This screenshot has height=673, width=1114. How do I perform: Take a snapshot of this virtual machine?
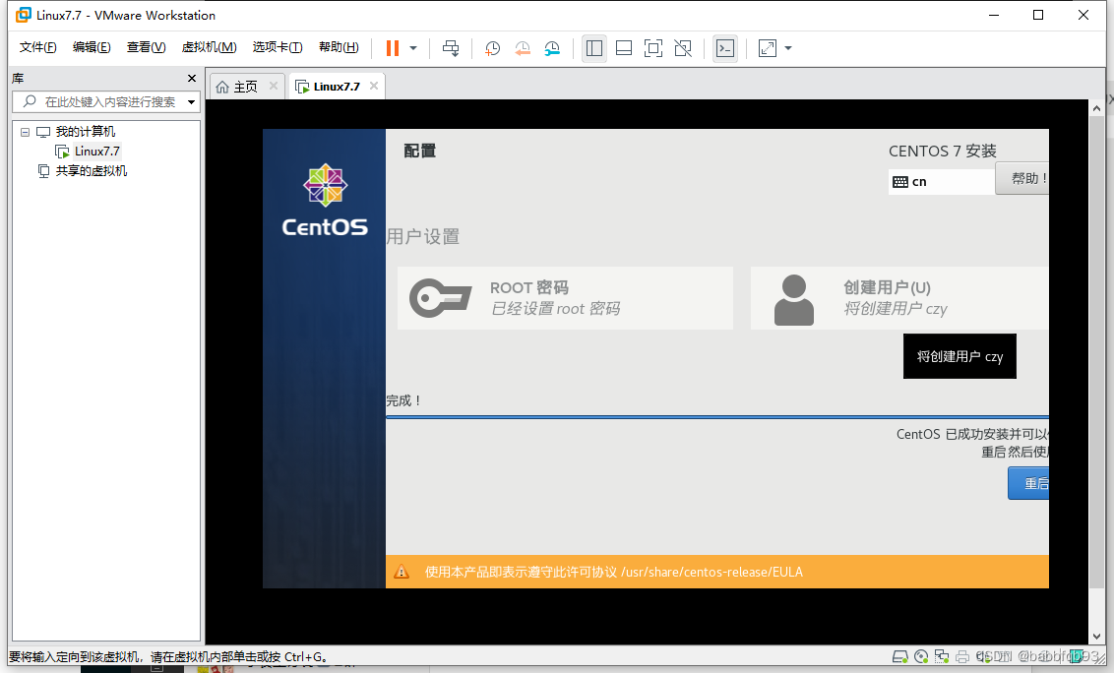[492, 48]
